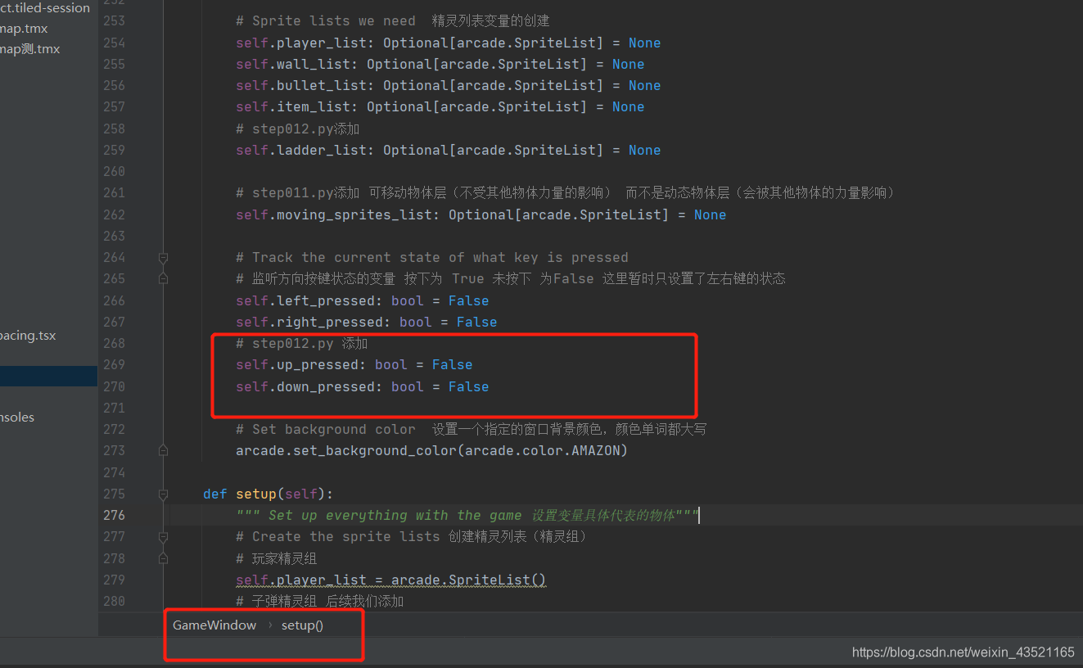1083x668 pixels.
Task: Collapse the fold marker beside line 264 comment
Action: (163, 258)
